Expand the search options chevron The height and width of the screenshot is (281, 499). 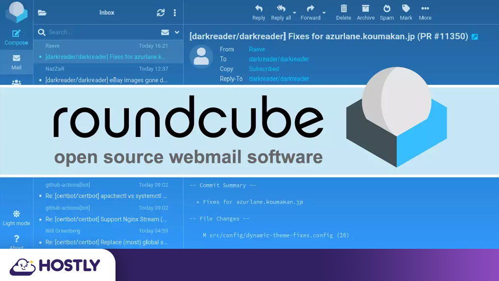177,32
